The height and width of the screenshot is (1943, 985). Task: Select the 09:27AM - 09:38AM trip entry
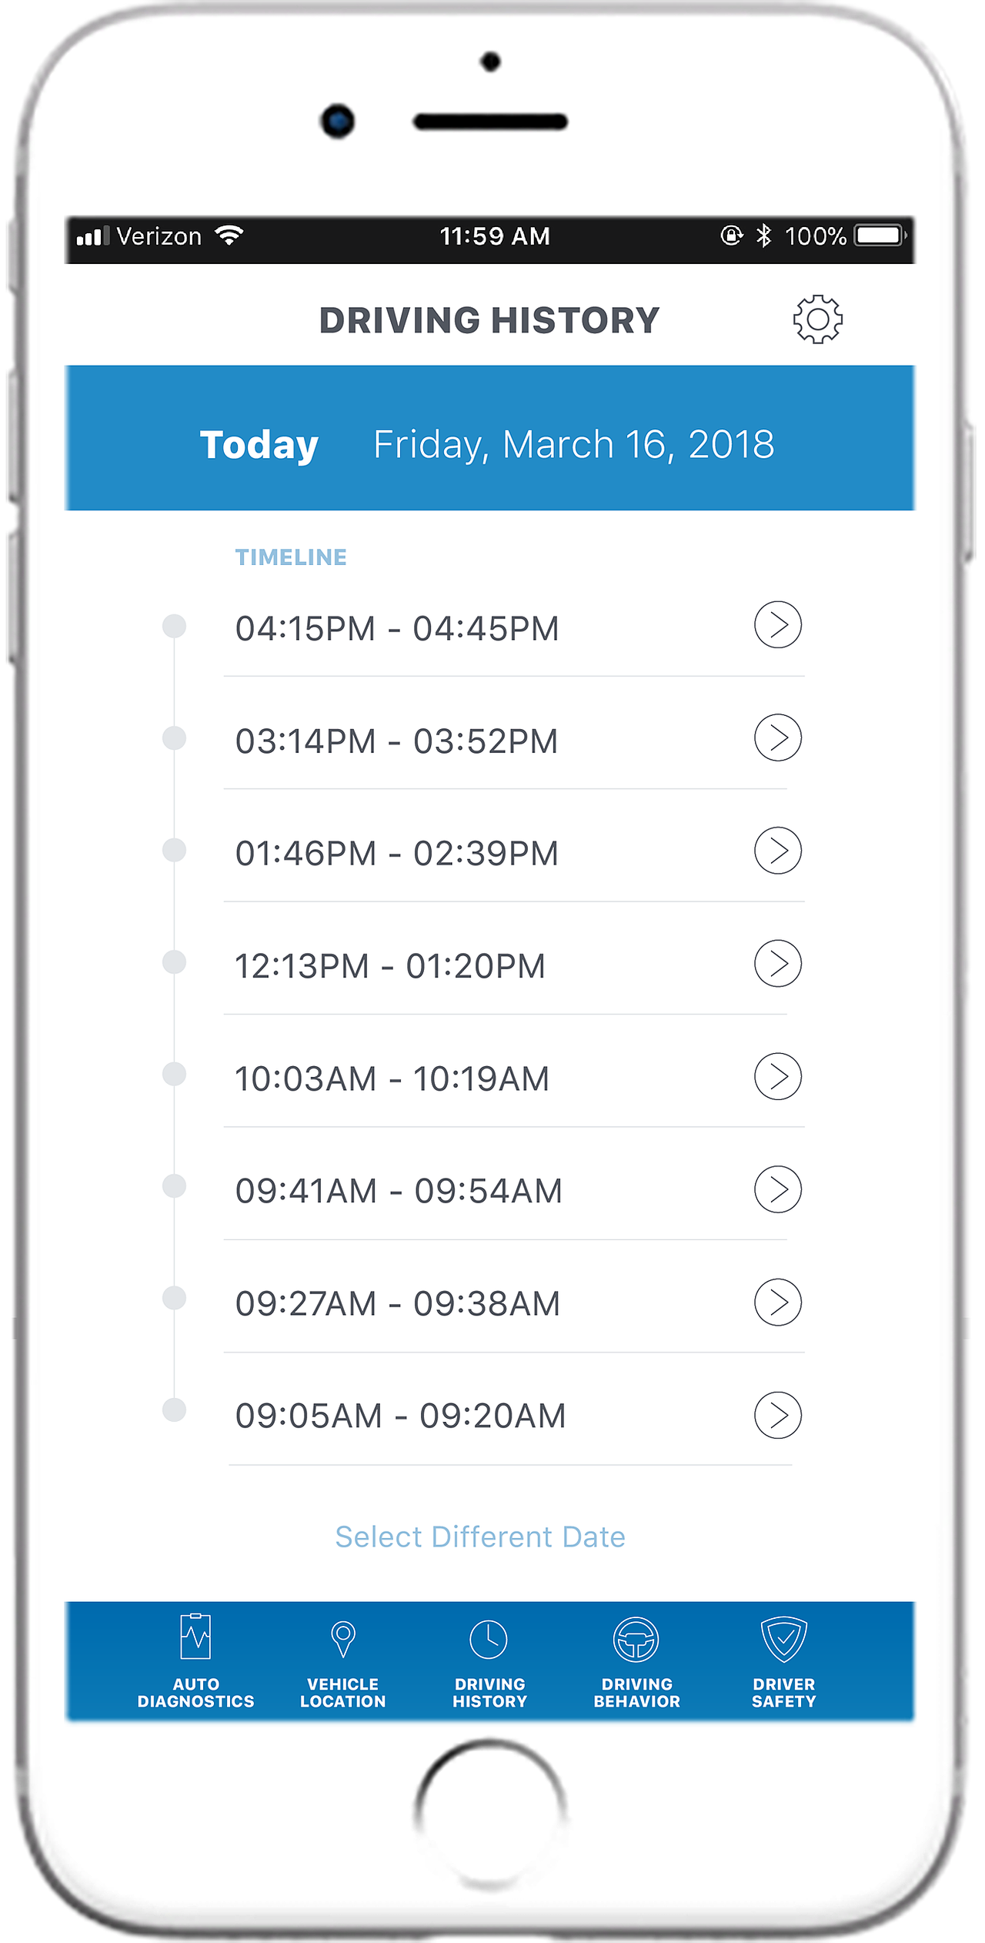coord(398,1303)
